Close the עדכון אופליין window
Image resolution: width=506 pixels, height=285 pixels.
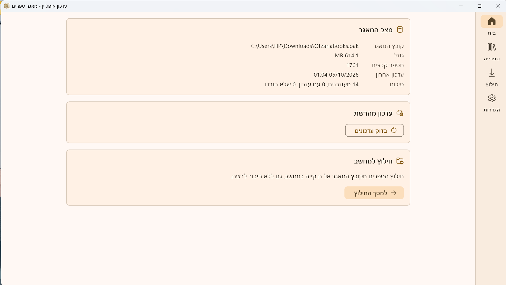pyautogui.click(x=498, y=6)
